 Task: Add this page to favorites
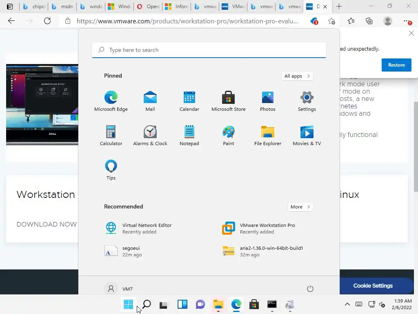[x=331, y=21]
